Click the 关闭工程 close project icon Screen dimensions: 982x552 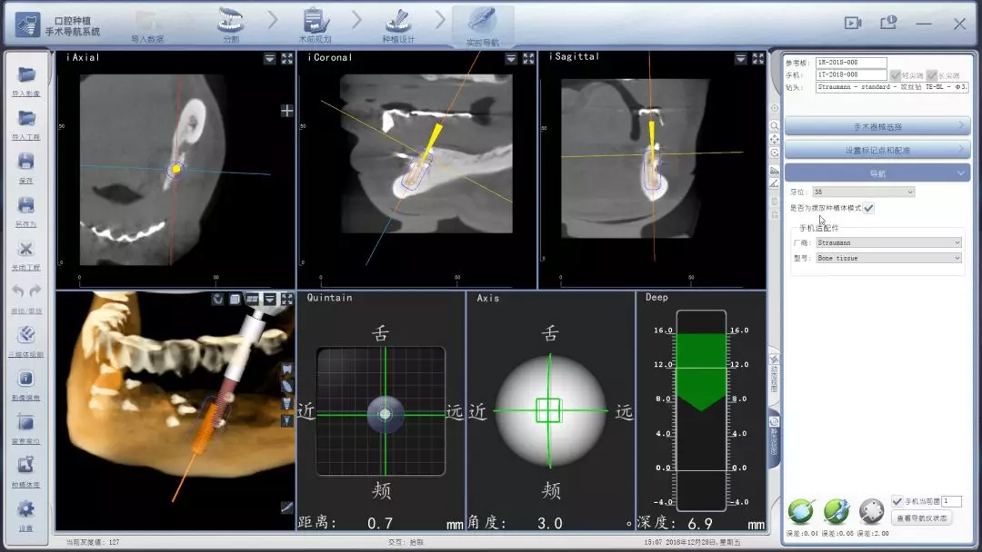[x=26, y=251]
